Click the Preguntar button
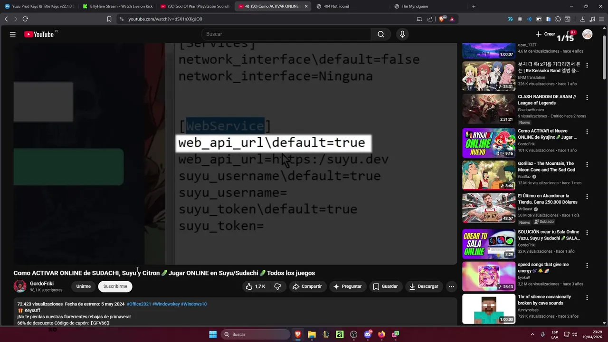608x342 pixels. 347,286
